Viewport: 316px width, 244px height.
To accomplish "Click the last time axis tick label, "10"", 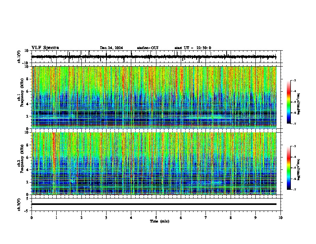I will pos(280,218).
